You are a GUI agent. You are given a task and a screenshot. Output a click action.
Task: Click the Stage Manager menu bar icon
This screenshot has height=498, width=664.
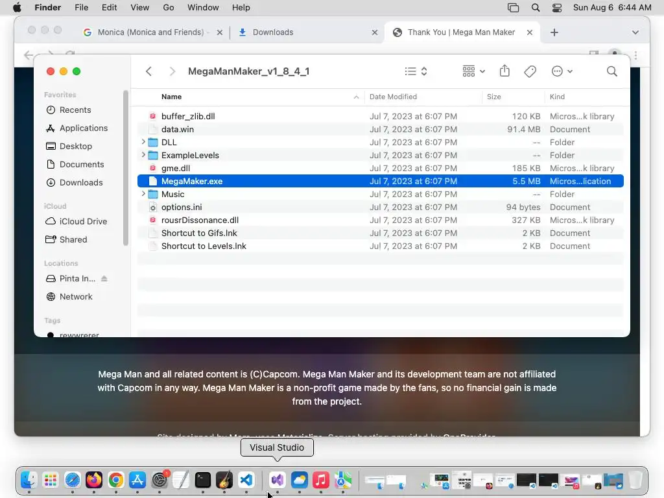(x=514, y=8)
